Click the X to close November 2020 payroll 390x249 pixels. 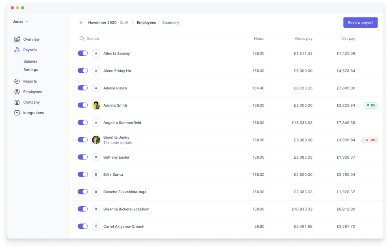pos(81,22)
